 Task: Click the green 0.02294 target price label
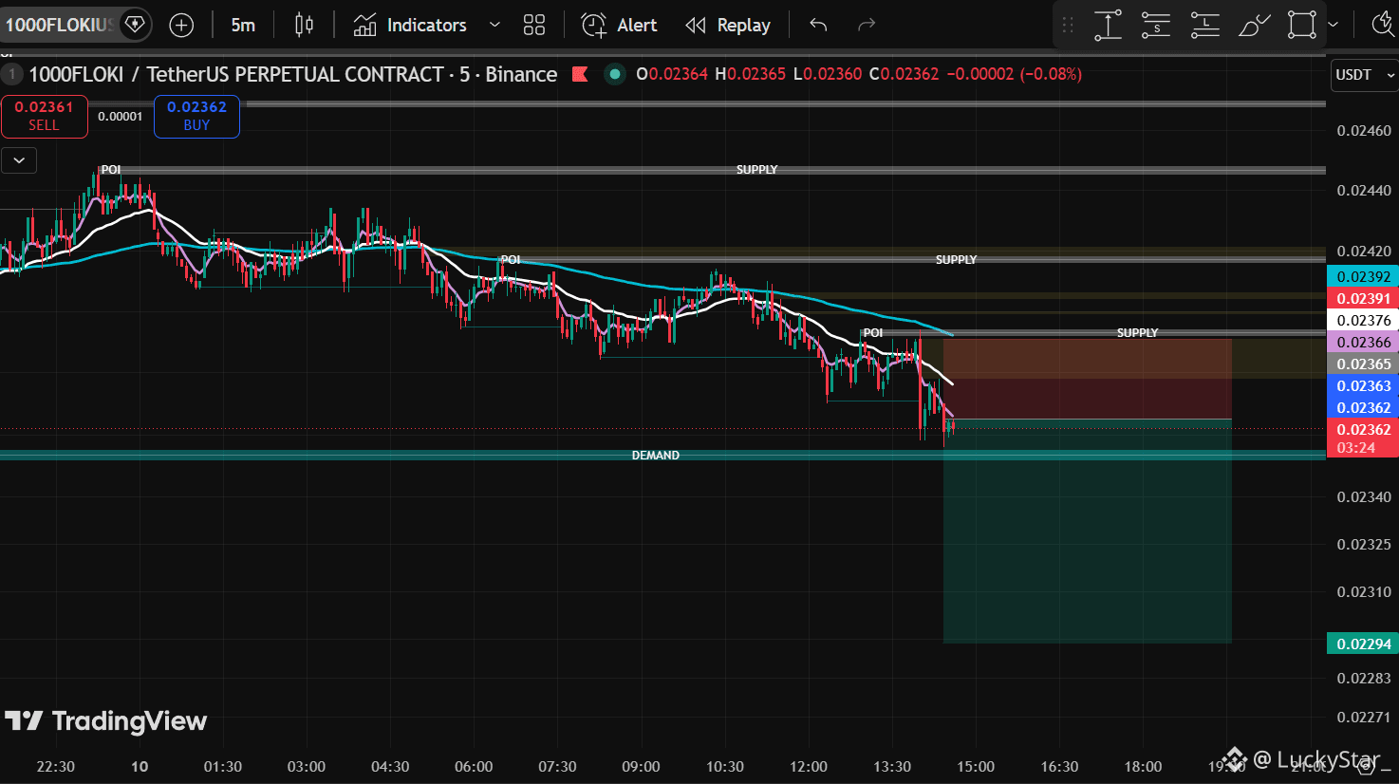[1363, 644]
